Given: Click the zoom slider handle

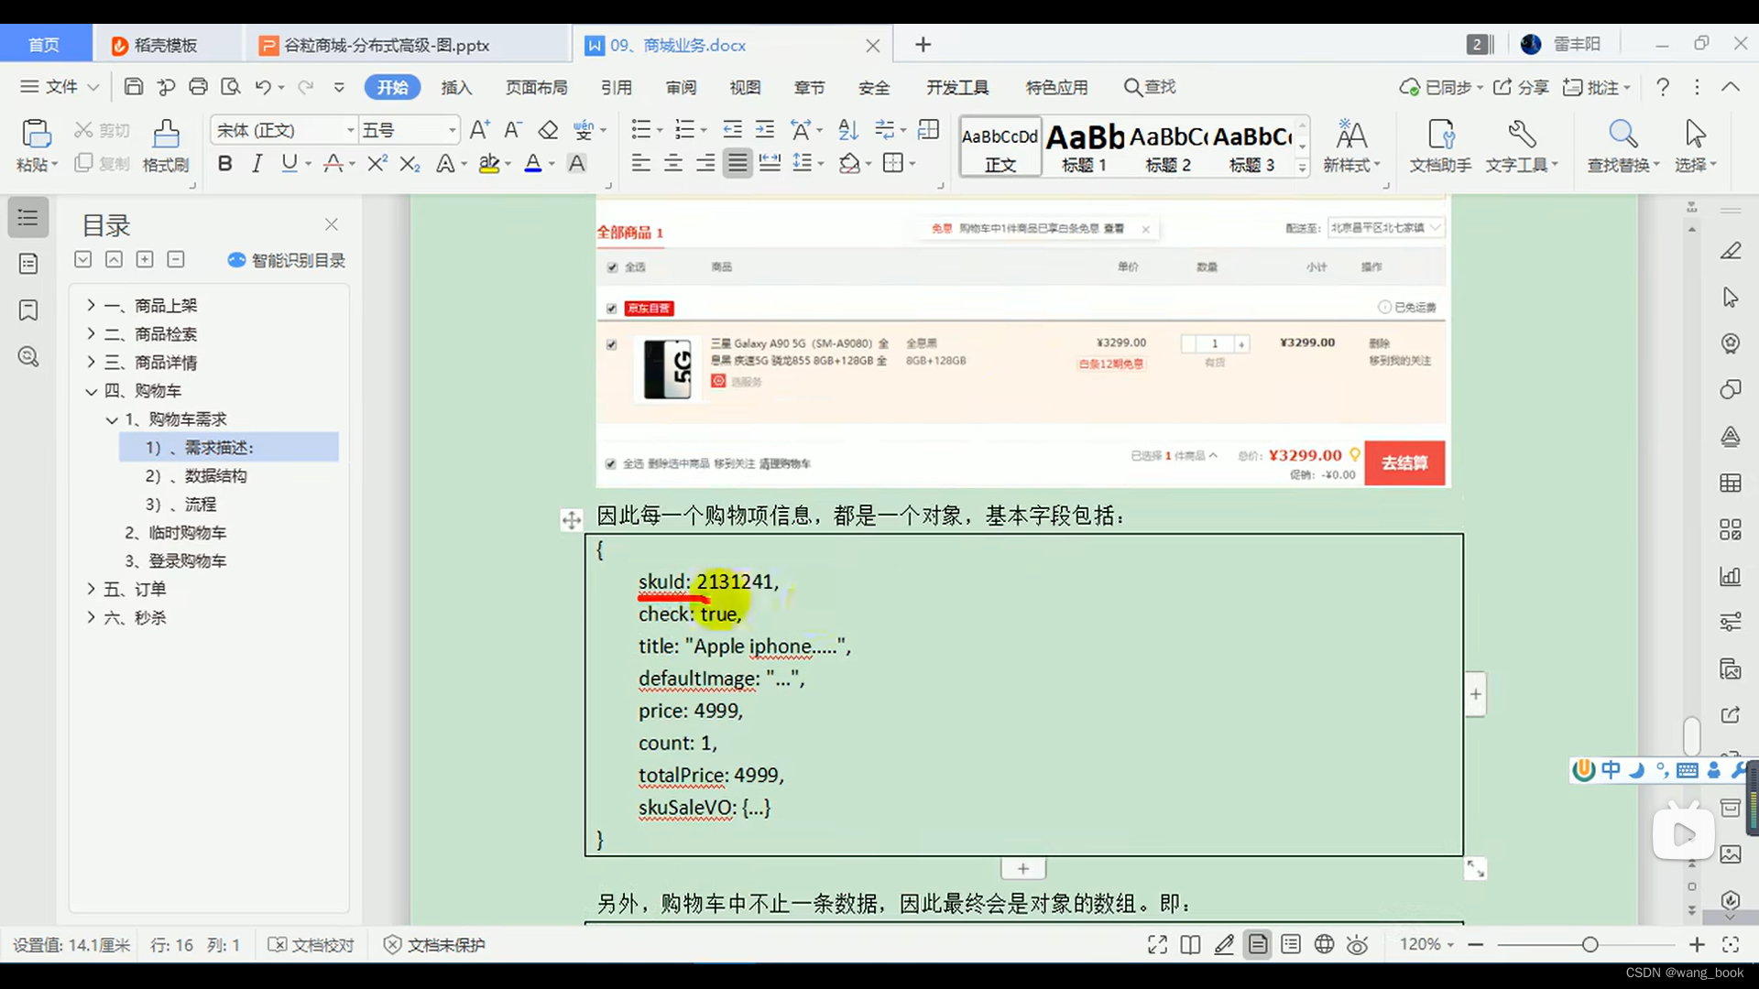Looking at the screenshot, I should pos(1590,944).
